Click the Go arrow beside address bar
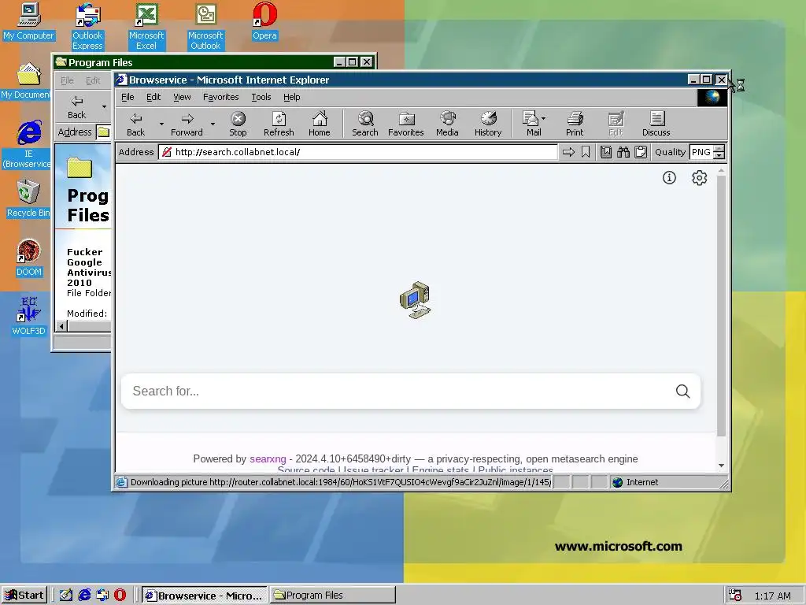806x605 pixels. [568, 152]
